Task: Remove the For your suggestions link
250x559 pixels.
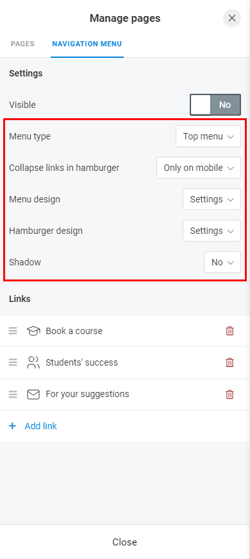Action: 229,395
